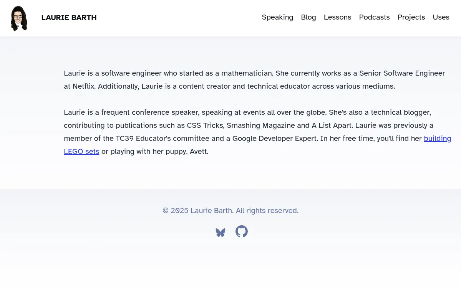The image size is (461, 307).
Task: Click the "TC39 Educator's committee" phrase
Action: click(163, 139)
